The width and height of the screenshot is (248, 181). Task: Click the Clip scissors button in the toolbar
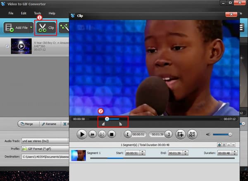point(46,28)
